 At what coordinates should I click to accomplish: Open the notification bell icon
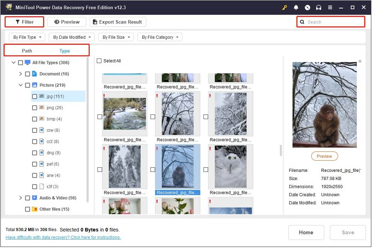296,7
